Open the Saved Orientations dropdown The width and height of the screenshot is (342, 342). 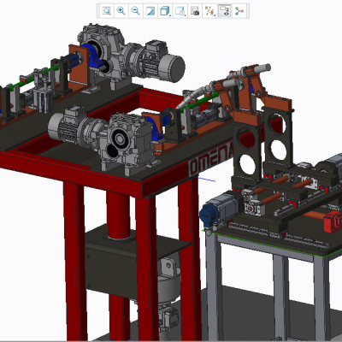click(x=180, y=11)
